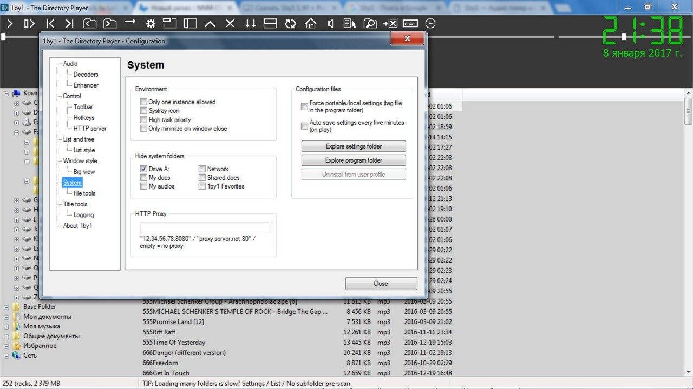693x389 pixels.
Task: Enable the Systray icon checkbox
Action: [x=143, y=111]
